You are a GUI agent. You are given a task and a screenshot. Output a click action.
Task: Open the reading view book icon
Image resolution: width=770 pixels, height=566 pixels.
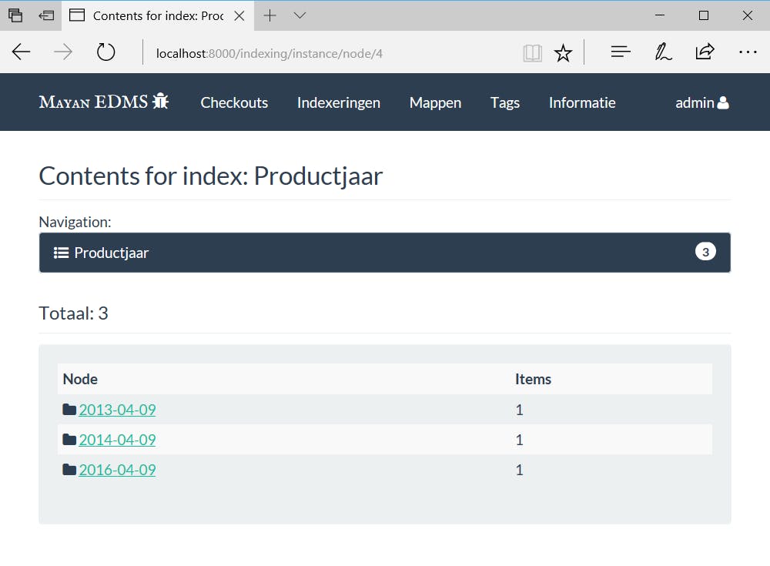[532, 52]
